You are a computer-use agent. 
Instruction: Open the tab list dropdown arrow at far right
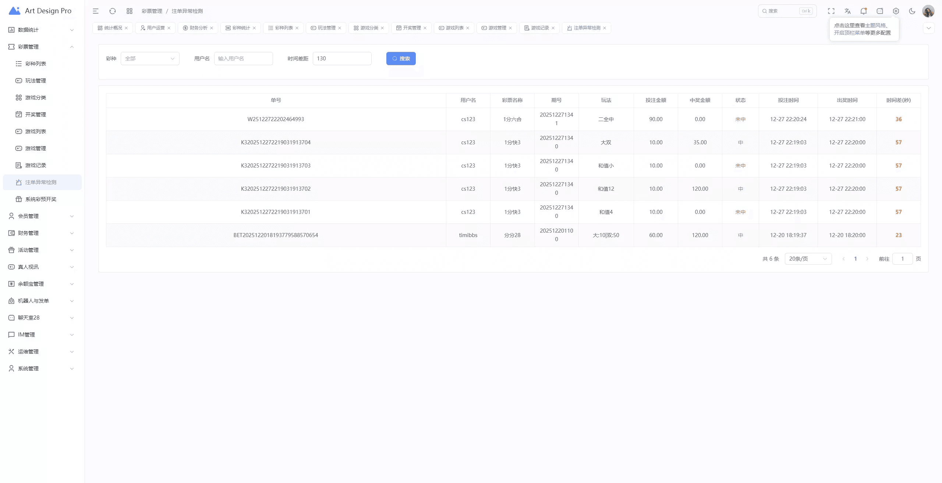tap(928, 28)
